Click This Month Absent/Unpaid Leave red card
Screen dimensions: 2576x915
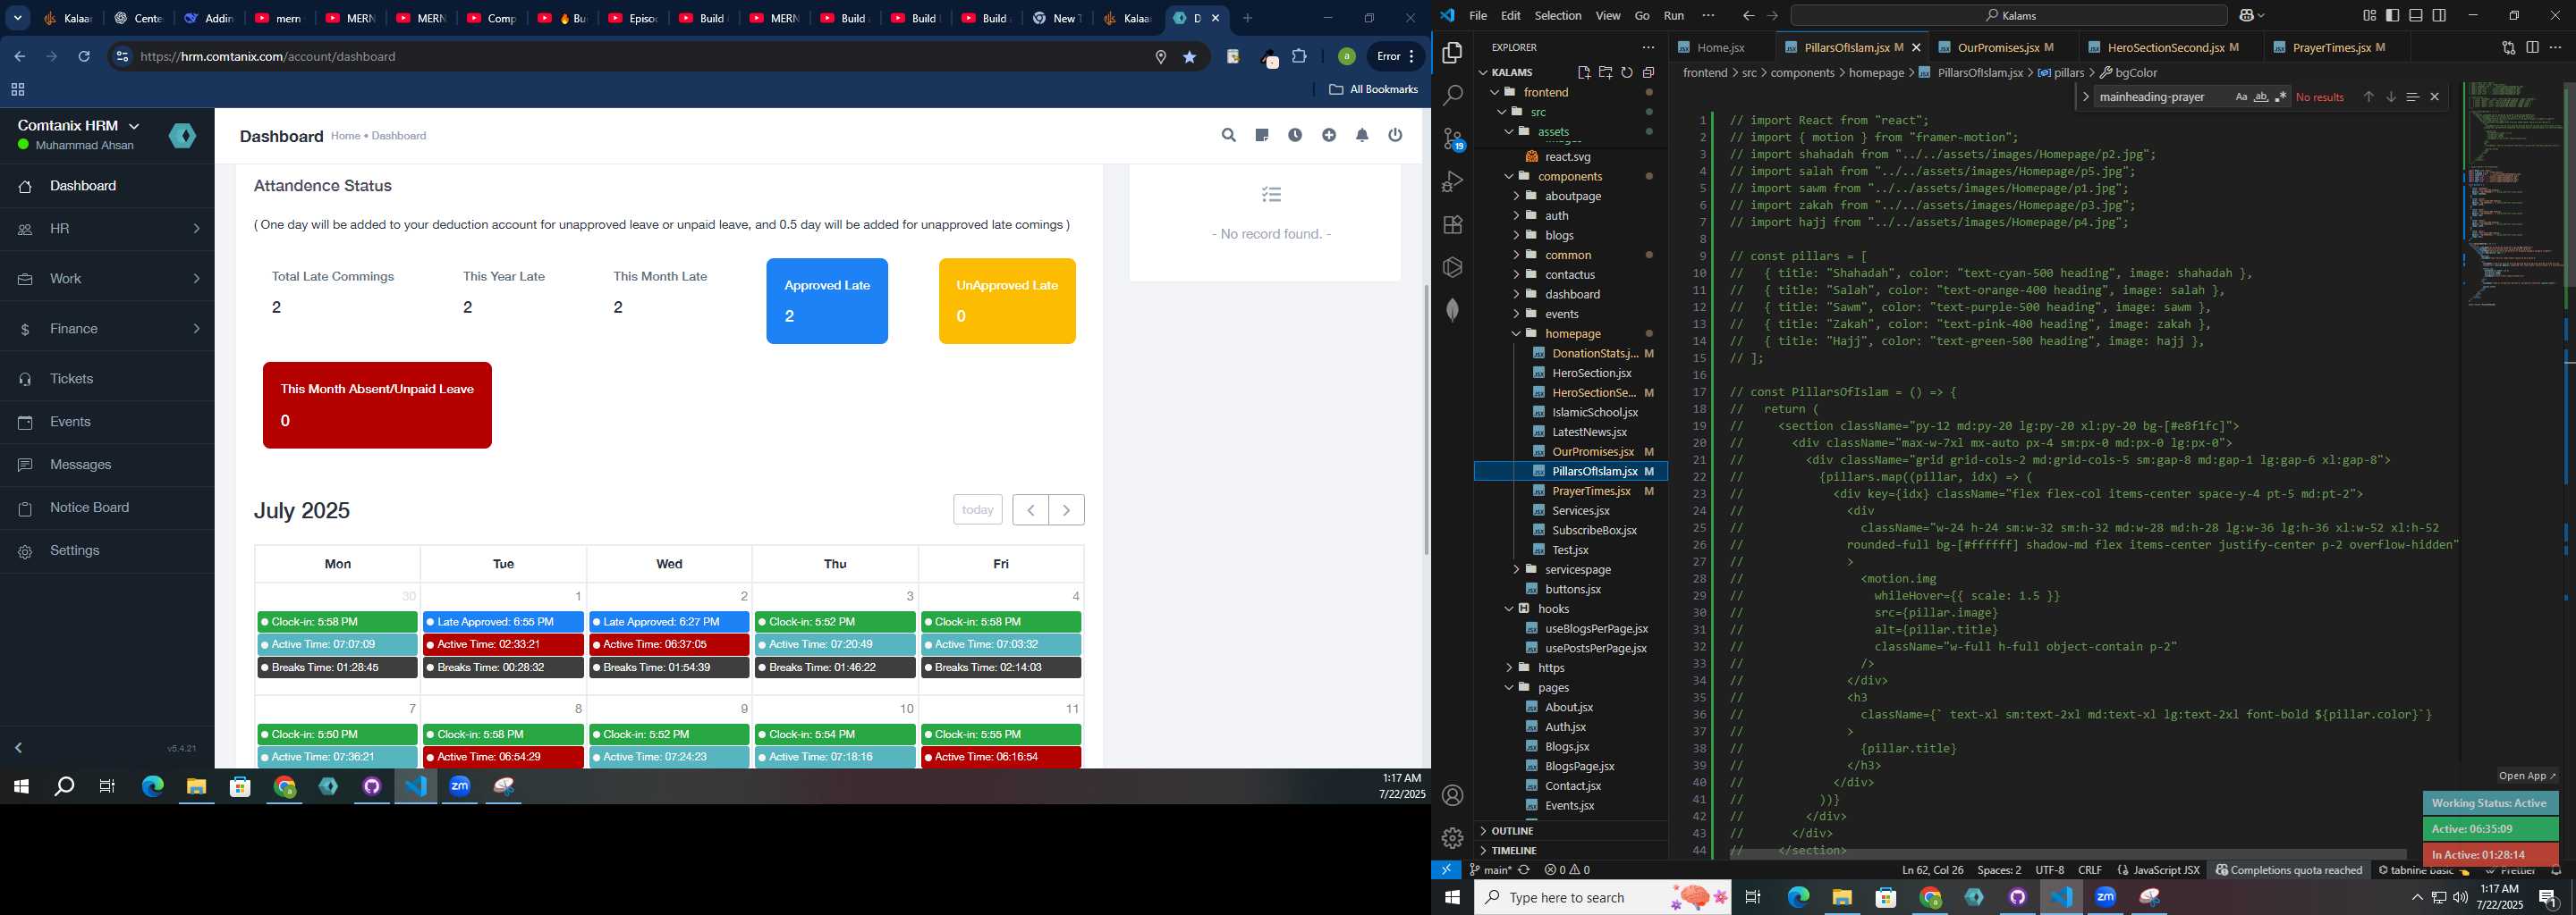coord(377,405)
